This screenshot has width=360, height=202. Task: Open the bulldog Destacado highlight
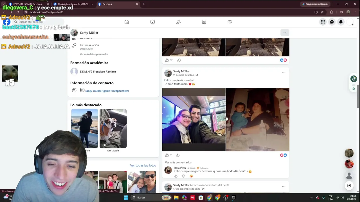[x=113, y=128]
